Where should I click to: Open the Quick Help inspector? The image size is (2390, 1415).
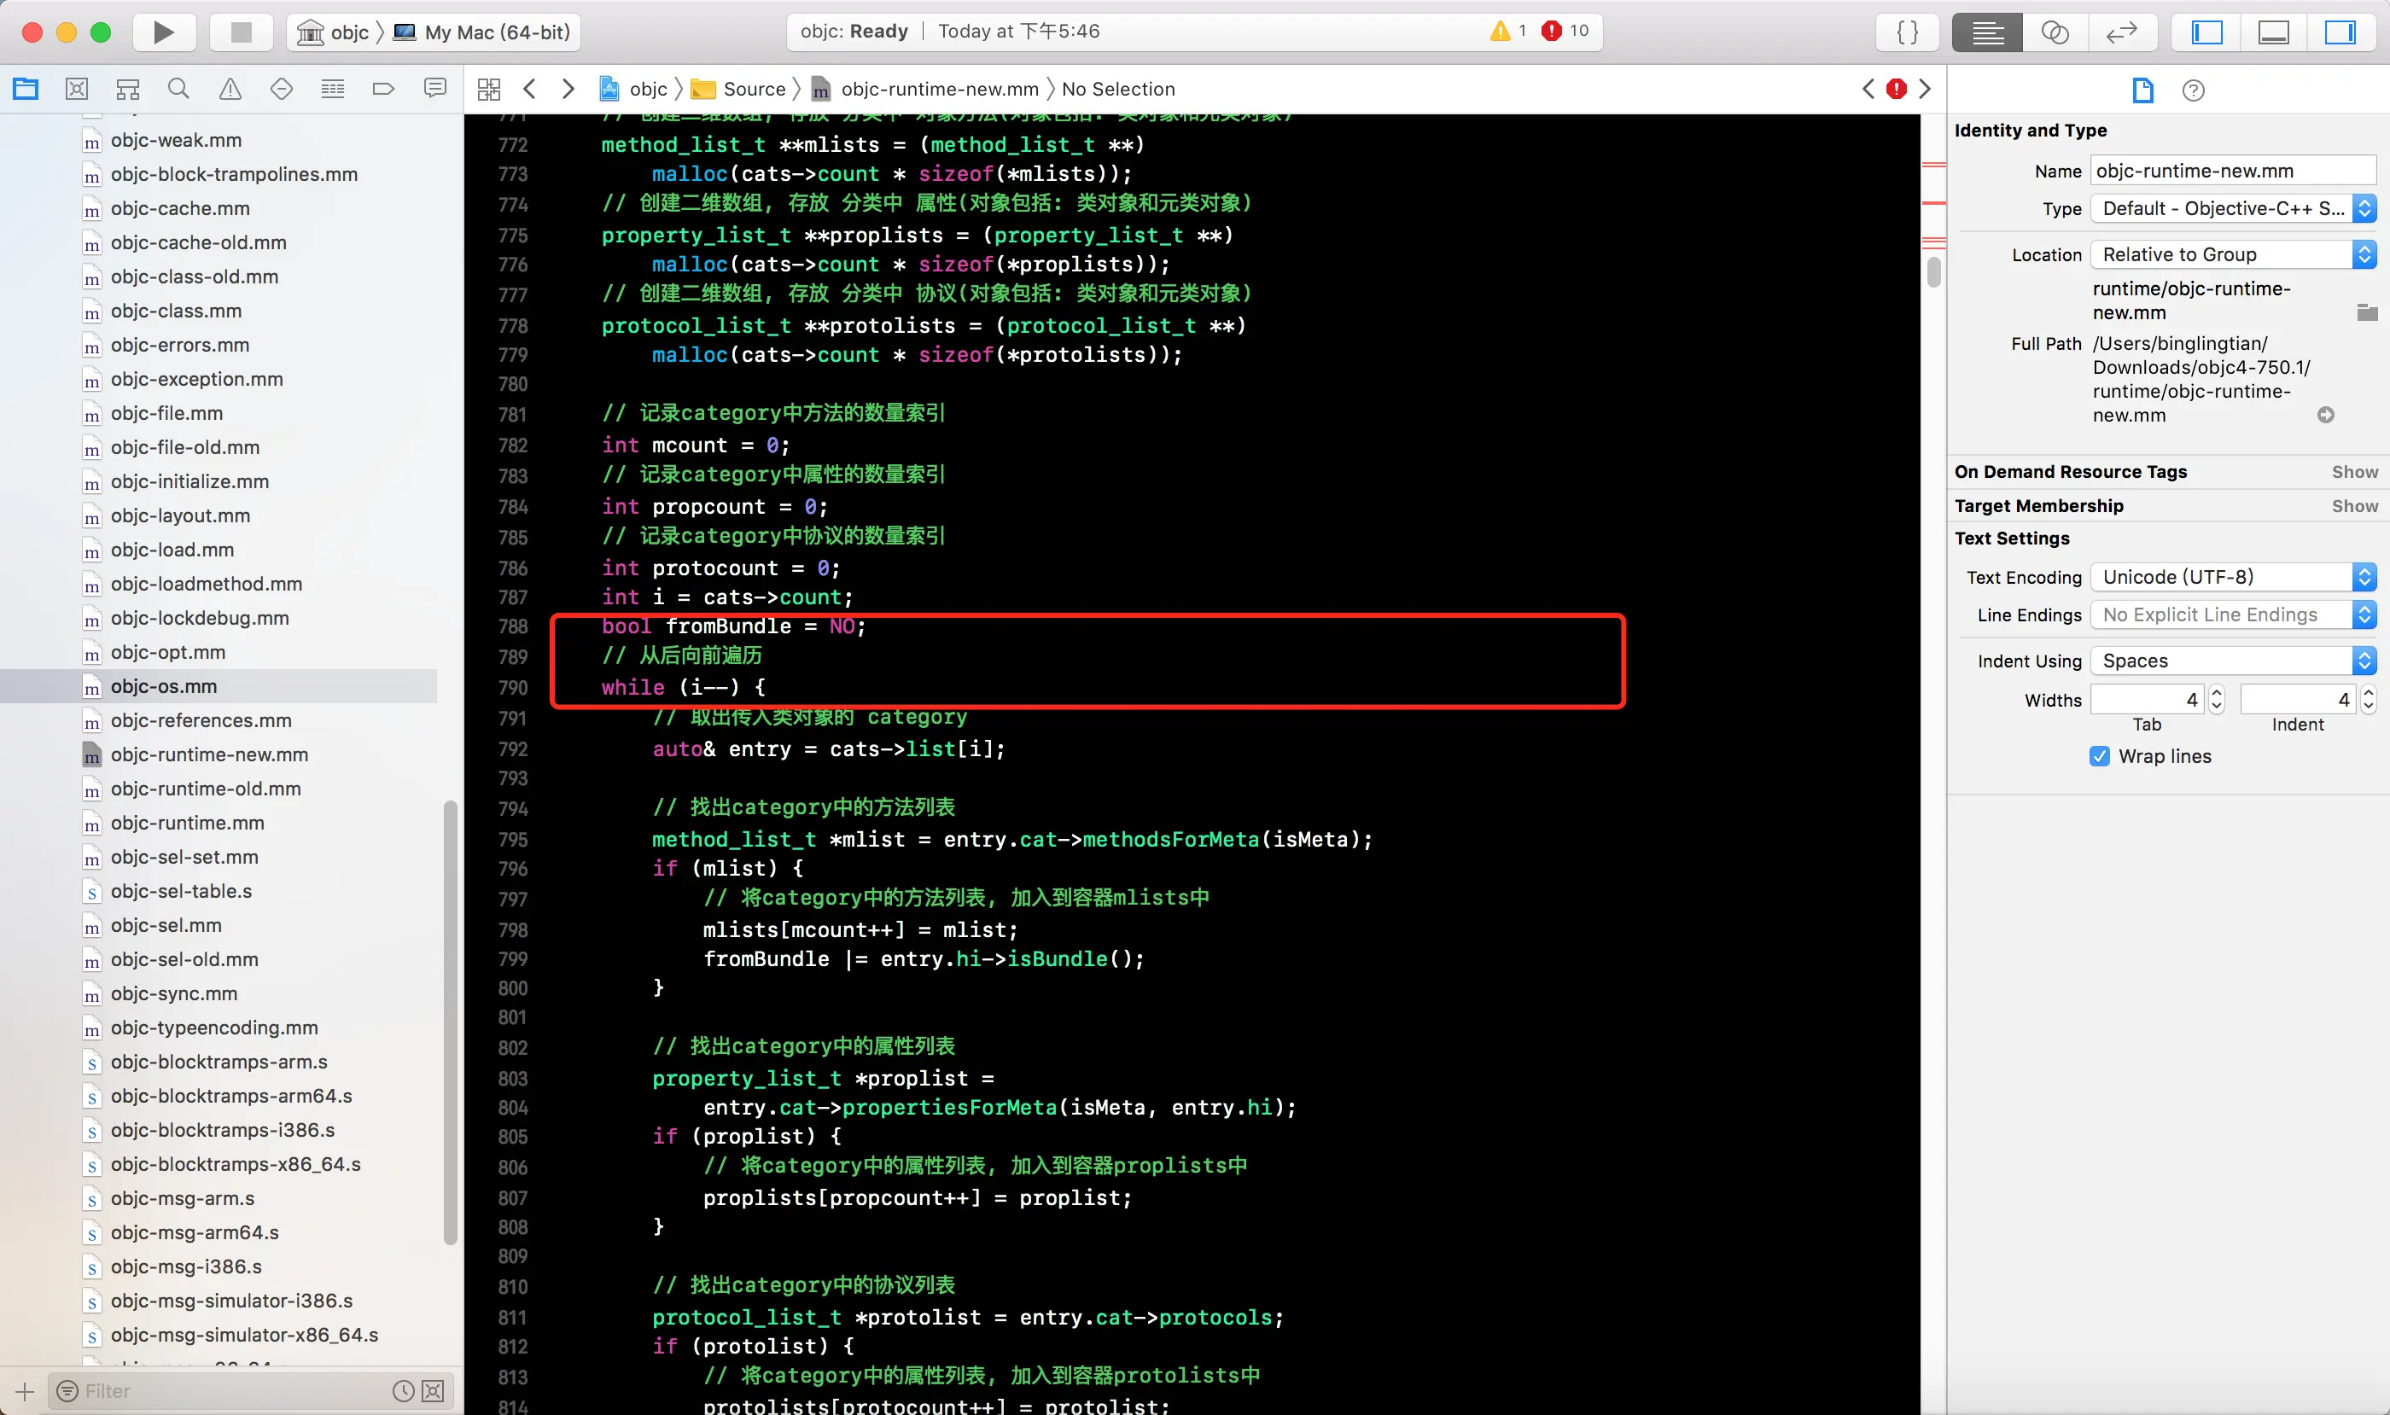tap(2193, 90)
